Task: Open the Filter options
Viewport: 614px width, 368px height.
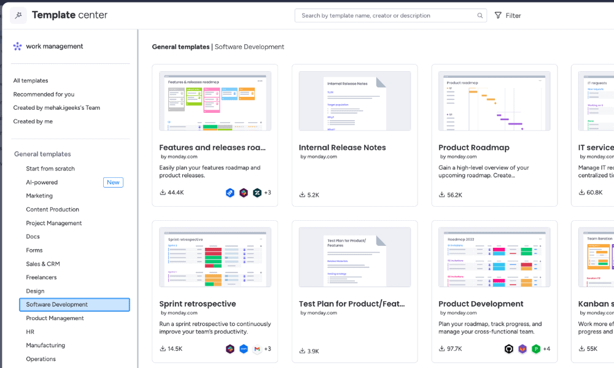Action: (508, 15)
